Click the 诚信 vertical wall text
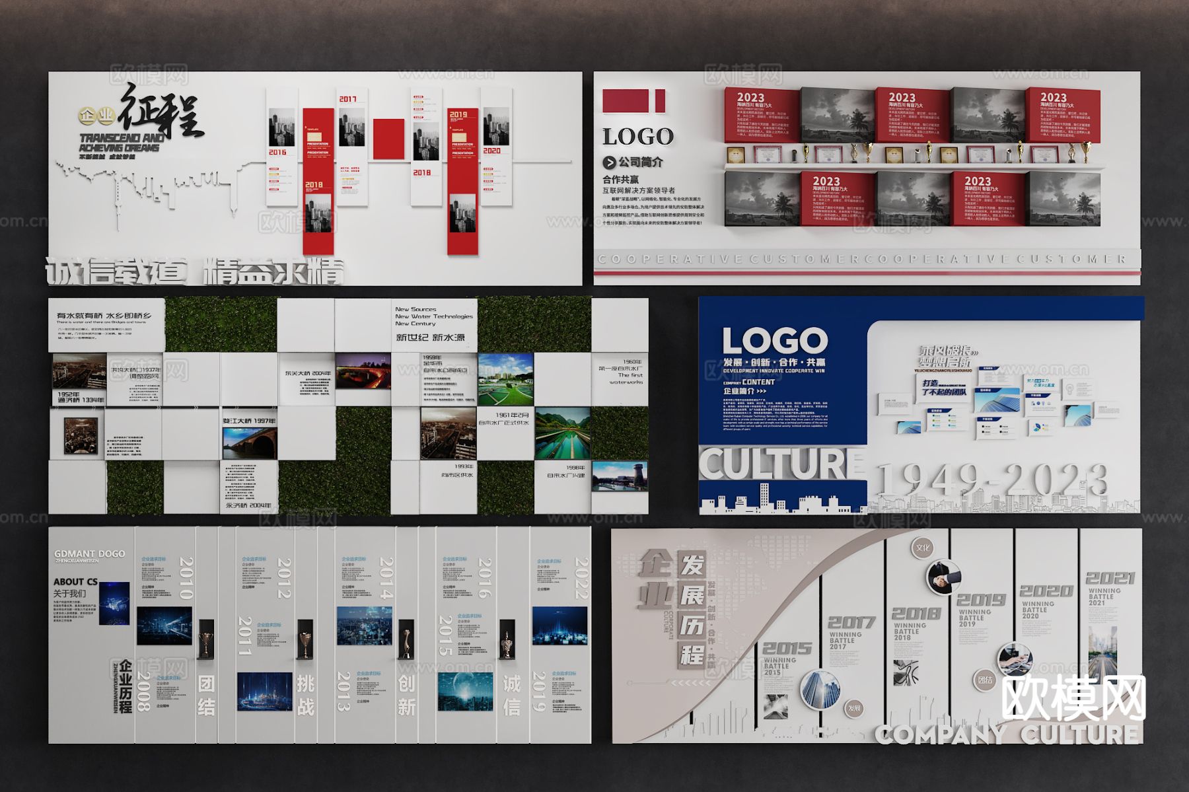Viewport: 1189px width, 792px height. click(x=511, y=696)
